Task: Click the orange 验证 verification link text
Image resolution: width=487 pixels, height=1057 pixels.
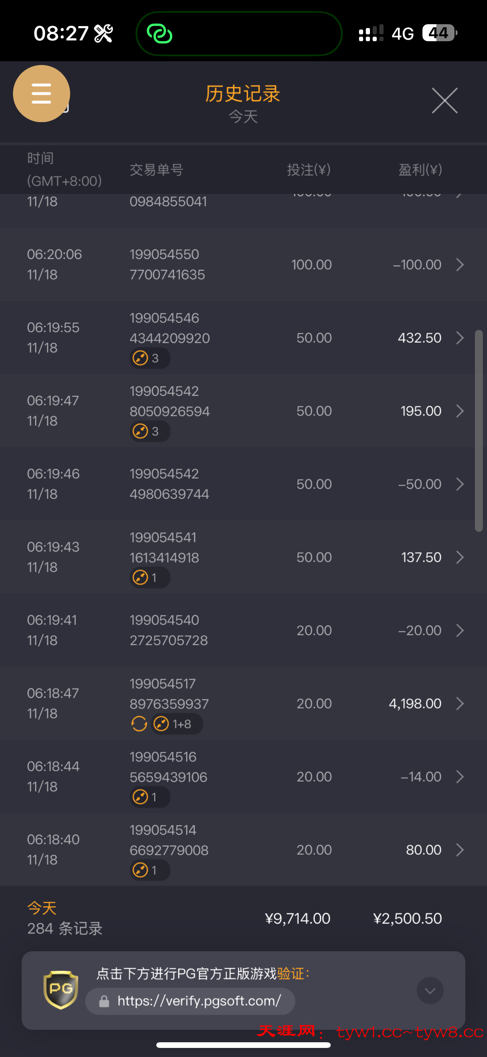Action: pyautogui.click(x=291, y=973)
